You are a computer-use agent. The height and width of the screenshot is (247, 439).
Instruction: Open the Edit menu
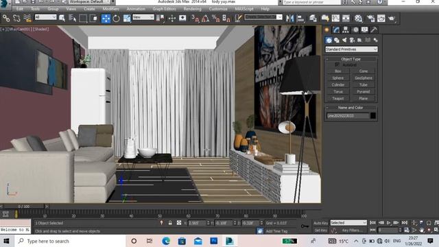point(20,9)
